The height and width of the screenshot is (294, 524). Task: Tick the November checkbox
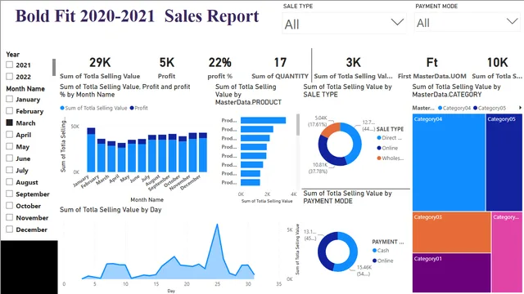pyautogui.click(x=9, y=217)
